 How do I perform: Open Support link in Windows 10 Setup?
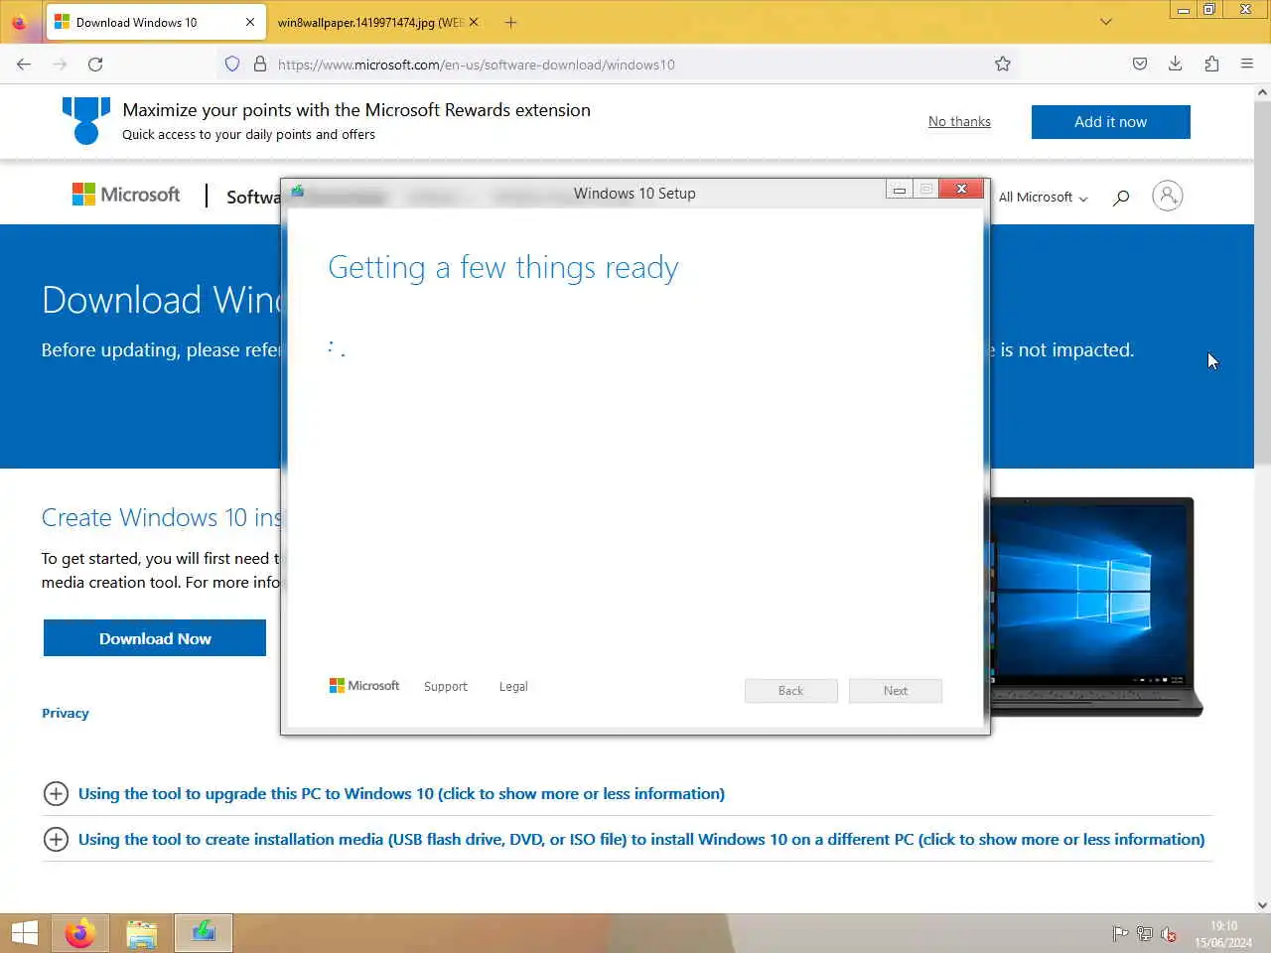pyautogui.click(x=445, y=686)
